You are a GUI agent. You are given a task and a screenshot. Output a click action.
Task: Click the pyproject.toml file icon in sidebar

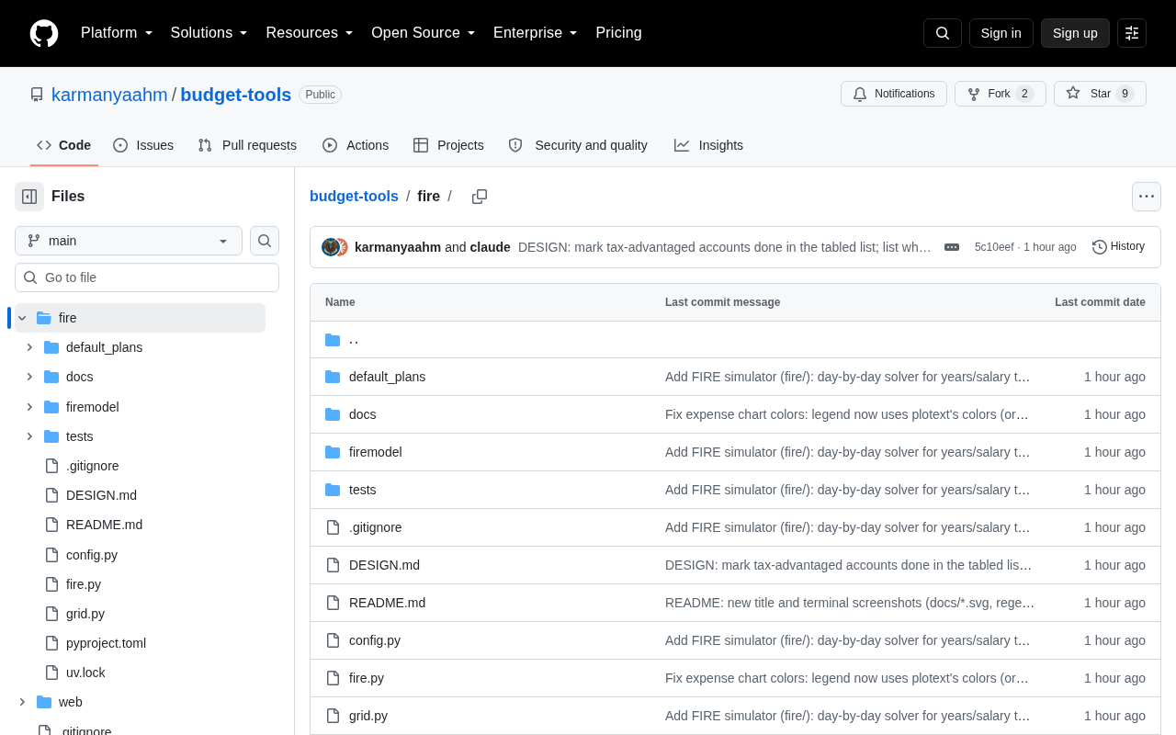pyautogui.click(x=51, y=643)
